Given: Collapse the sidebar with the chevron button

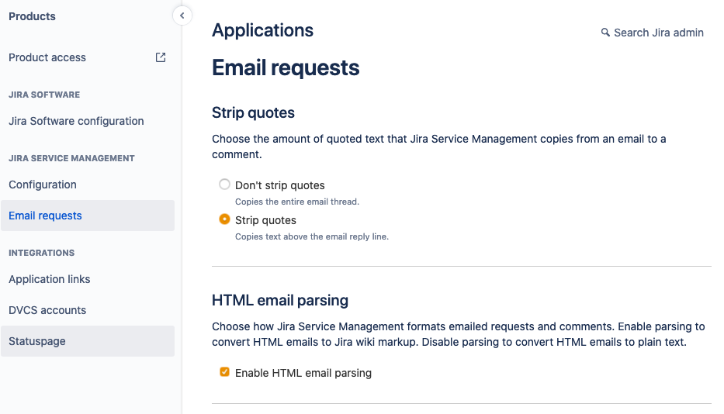Looking at the screenshot, I should point(182,16).
